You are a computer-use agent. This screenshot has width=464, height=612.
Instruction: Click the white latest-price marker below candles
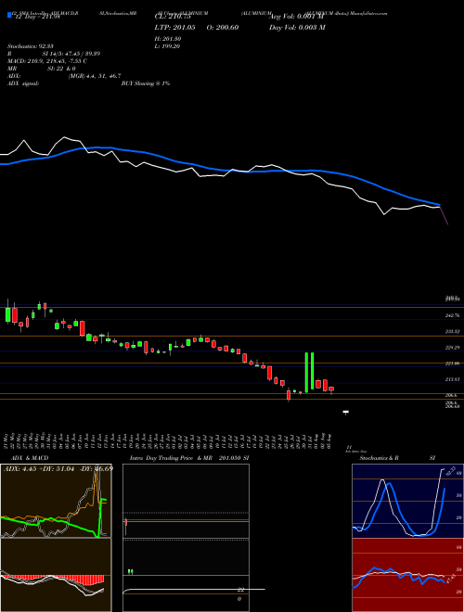coord(345,412)
